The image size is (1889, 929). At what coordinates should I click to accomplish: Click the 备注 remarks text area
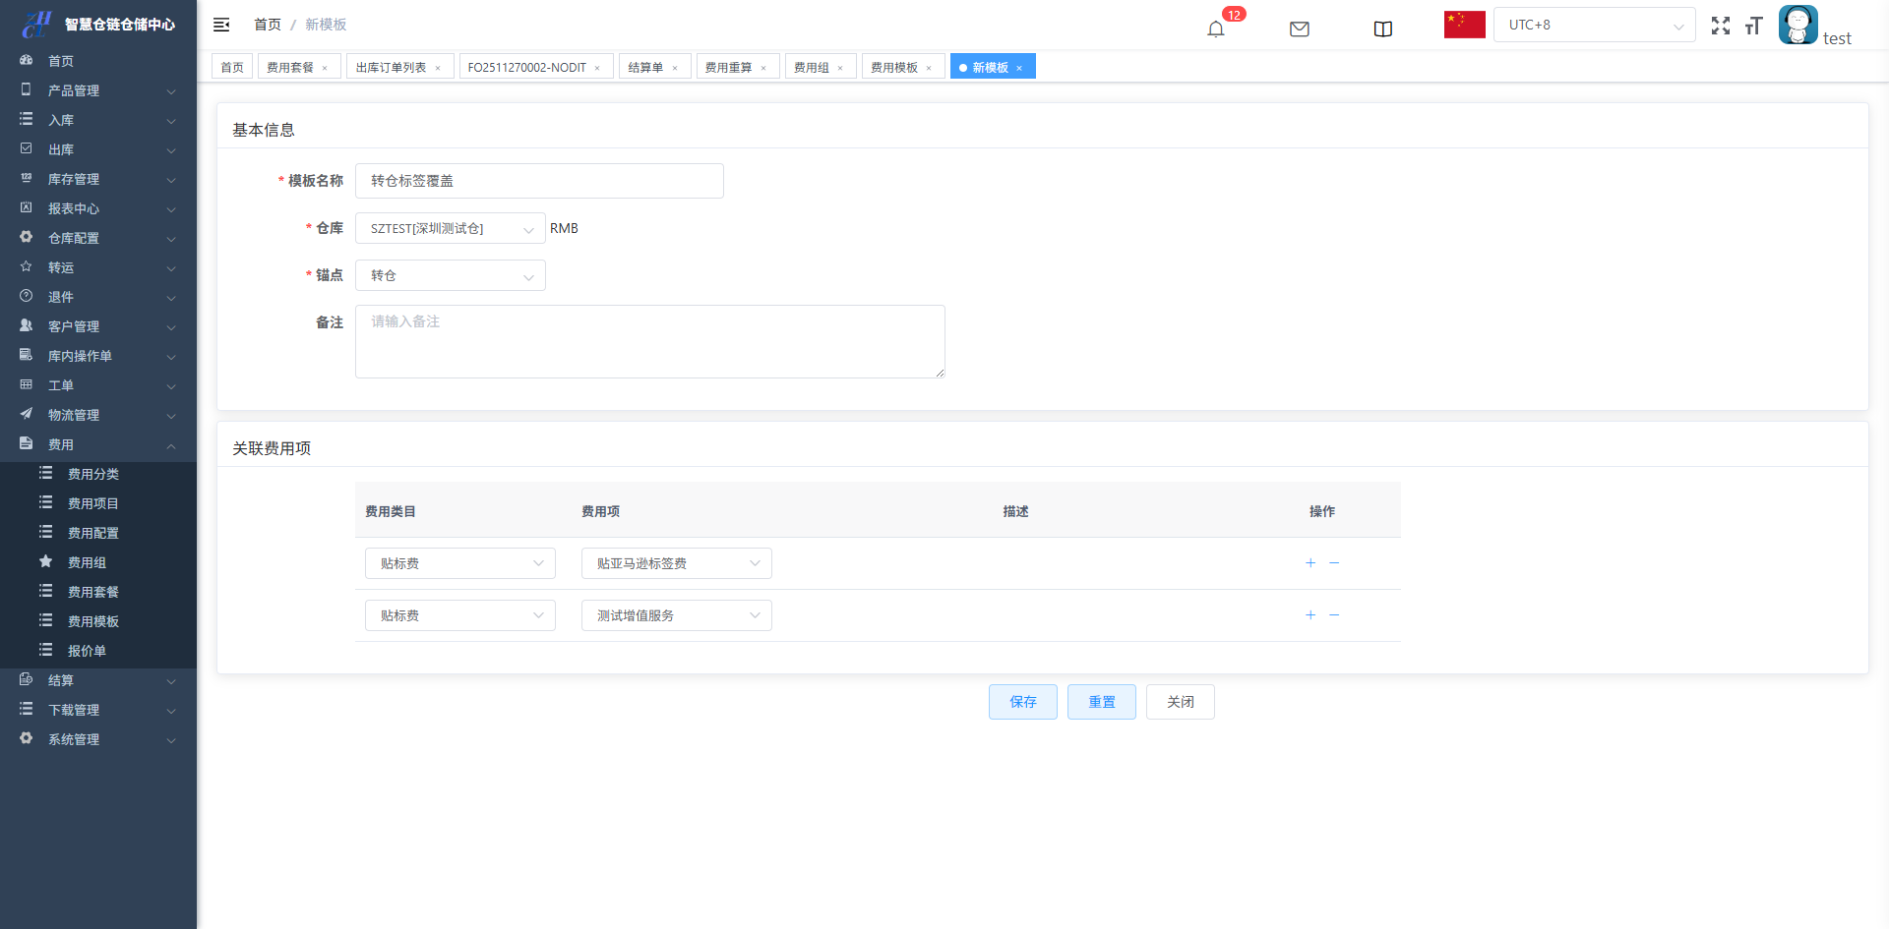coord(649,341)
